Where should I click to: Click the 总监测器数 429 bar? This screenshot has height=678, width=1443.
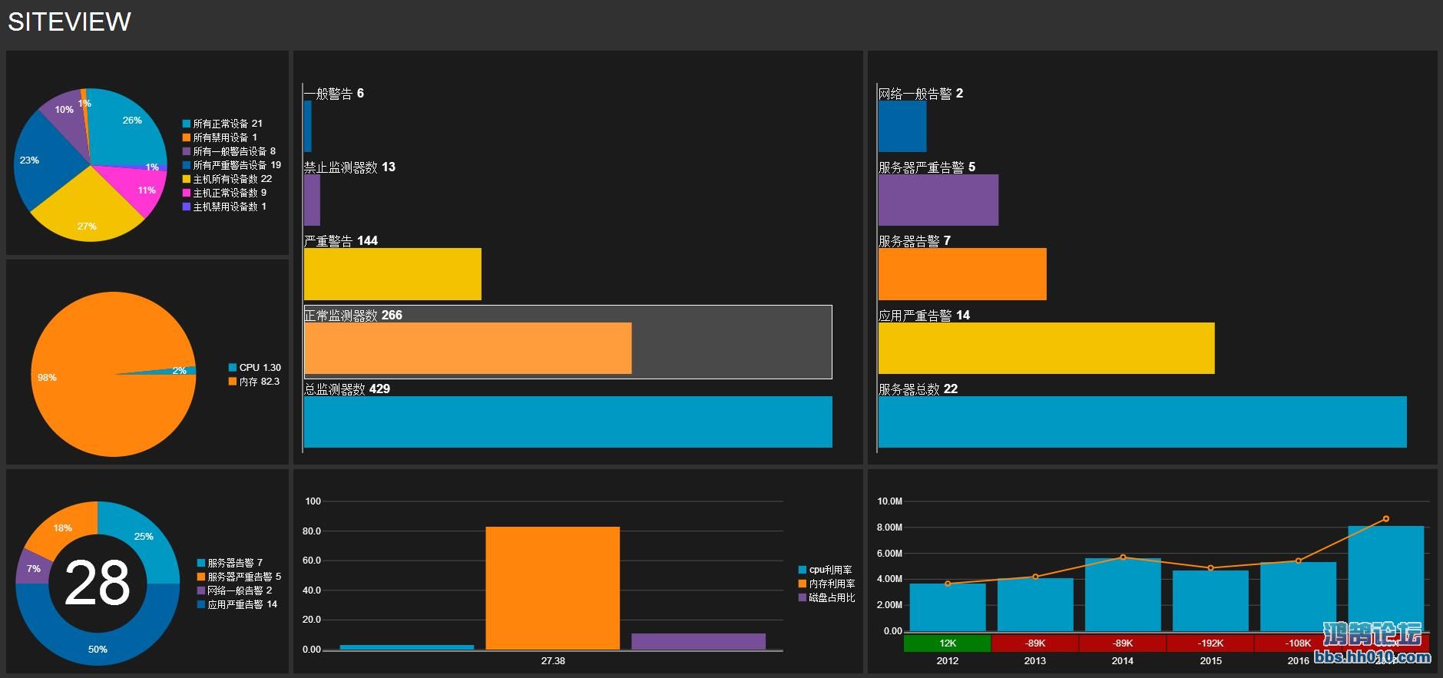click(x=568, y=422)
